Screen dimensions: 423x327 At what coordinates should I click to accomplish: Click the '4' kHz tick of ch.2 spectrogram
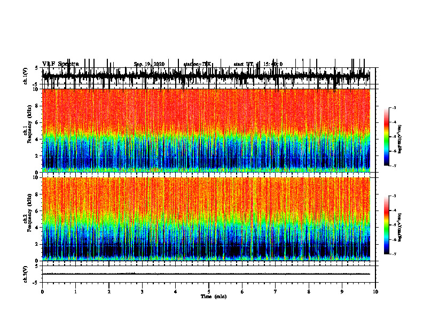(37, 228)
